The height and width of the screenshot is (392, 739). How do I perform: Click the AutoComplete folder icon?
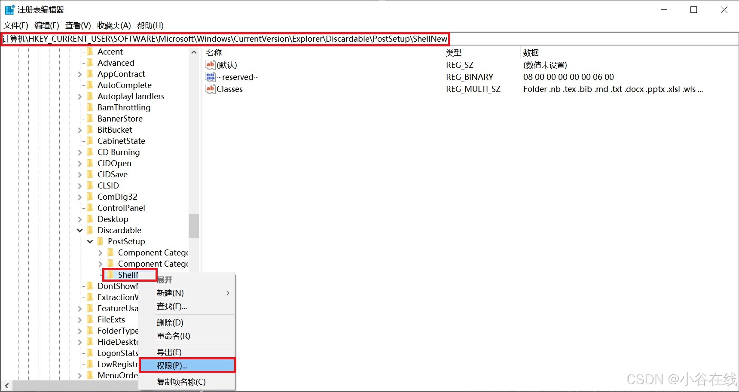pos(90,85)
